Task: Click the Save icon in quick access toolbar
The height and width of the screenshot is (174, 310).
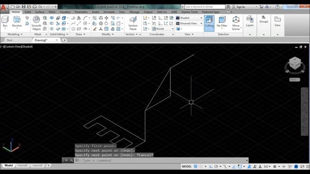Action: coord(24,7)
